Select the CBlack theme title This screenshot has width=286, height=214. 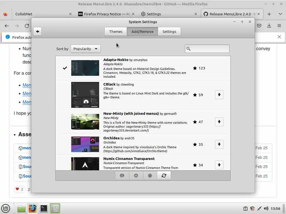click(x=109, y=84)
